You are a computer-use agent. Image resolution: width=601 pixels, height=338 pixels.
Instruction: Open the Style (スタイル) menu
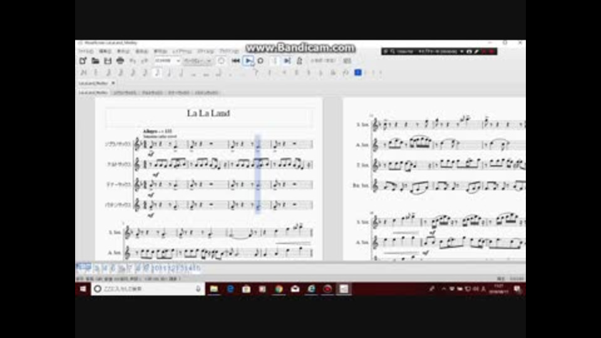205,51
